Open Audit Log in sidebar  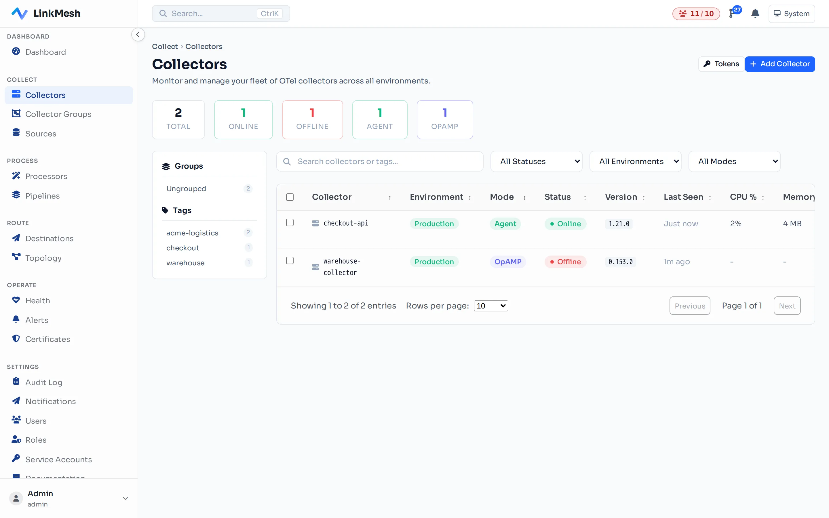(x=69, y=382)
